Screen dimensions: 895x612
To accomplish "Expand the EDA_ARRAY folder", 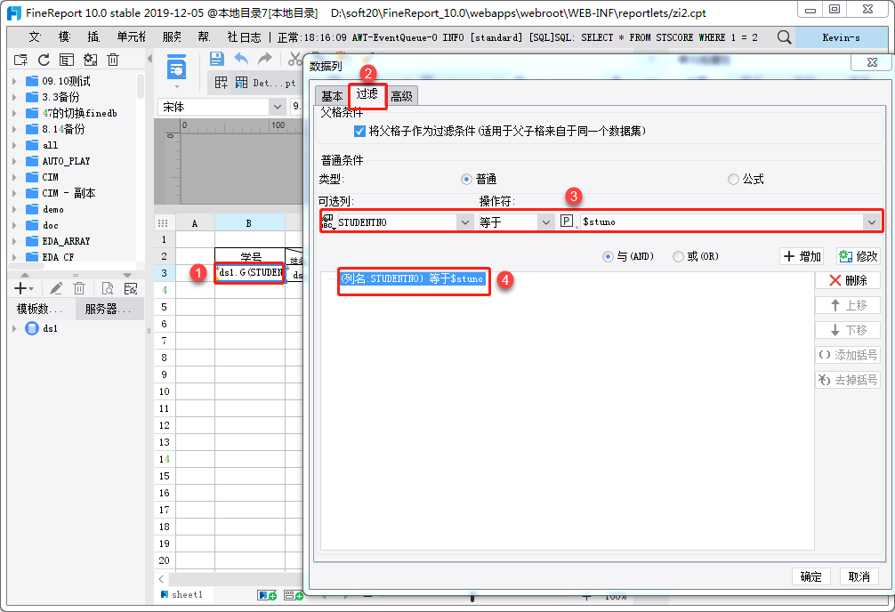I will (14, 241).
